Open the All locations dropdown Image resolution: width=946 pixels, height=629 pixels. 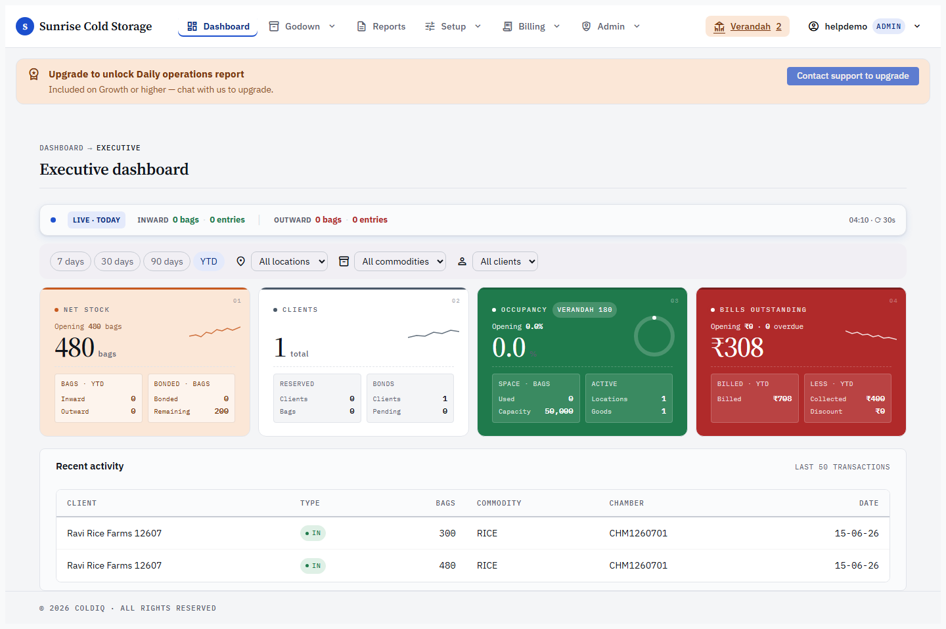pos(289,261)
